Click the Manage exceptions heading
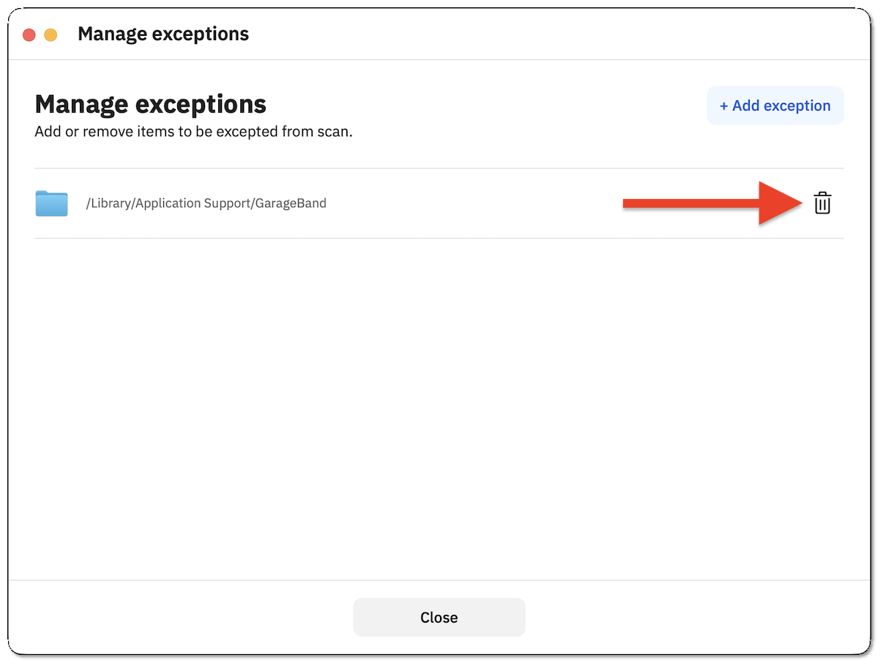 (150, 104)
